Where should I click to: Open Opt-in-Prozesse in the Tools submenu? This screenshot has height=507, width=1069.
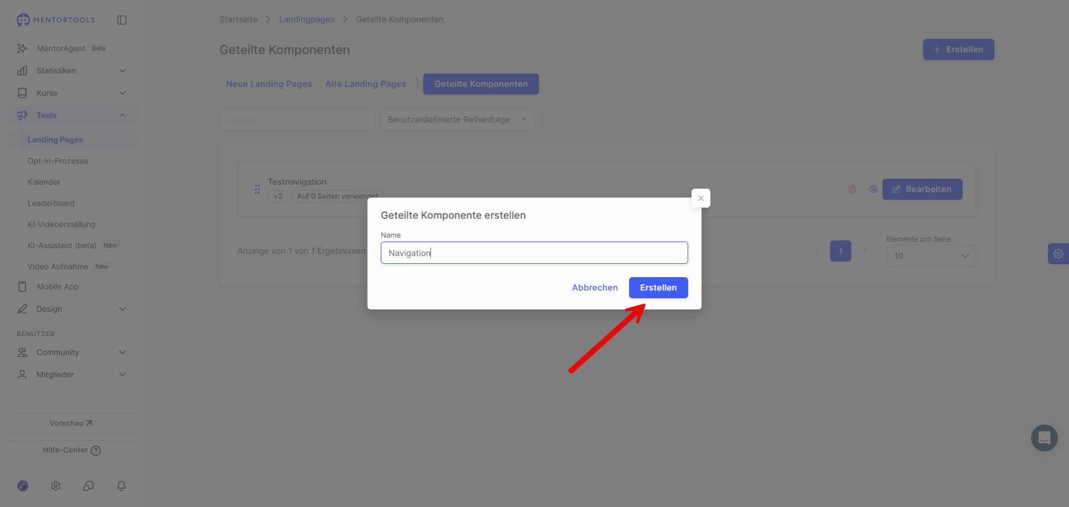(58, 161)
